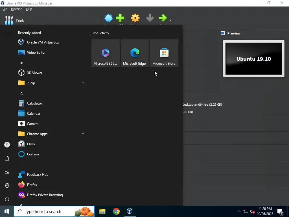Image resolution: width=289 pixels, height=217 pixels.
Task: Click the Preview panel monitor icon
Action: point(223,33)
